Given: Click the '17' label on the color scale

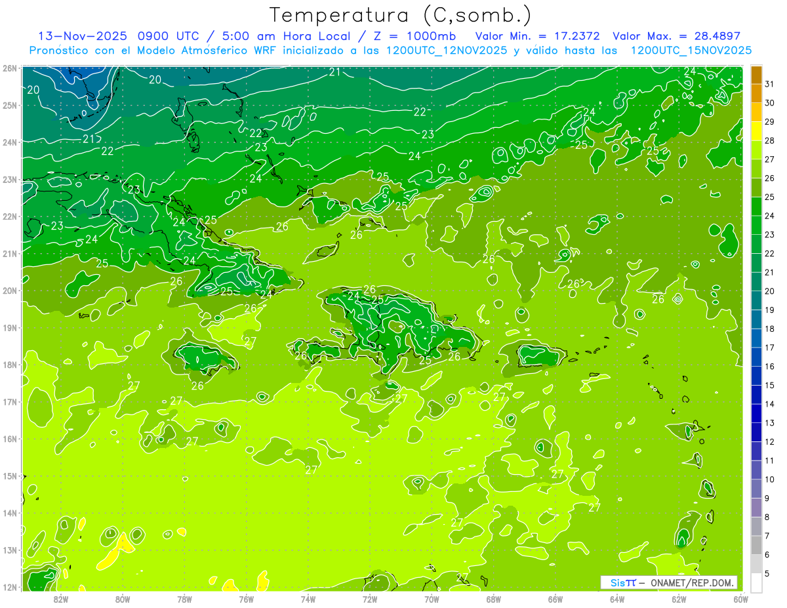Looking at the screenshot, I should click(770, 348).
